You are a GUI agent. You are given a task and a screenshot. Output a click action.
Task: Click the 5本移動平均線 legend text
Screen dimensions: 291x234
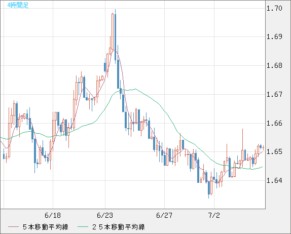46,227
